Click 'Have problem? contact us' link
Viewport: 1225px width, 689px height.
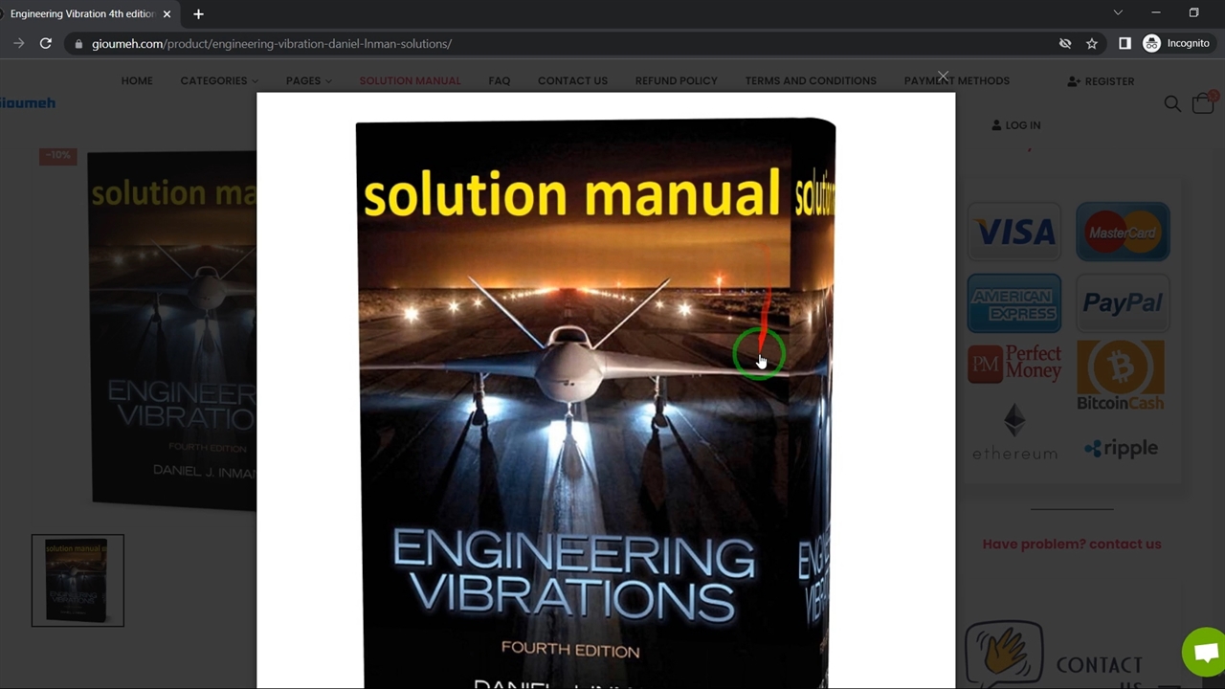1072,544
